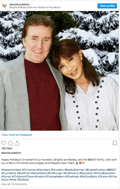Screen dimensions: 120x189
Task: Open the #NonProfit hashtag
Action: point(24,173)
